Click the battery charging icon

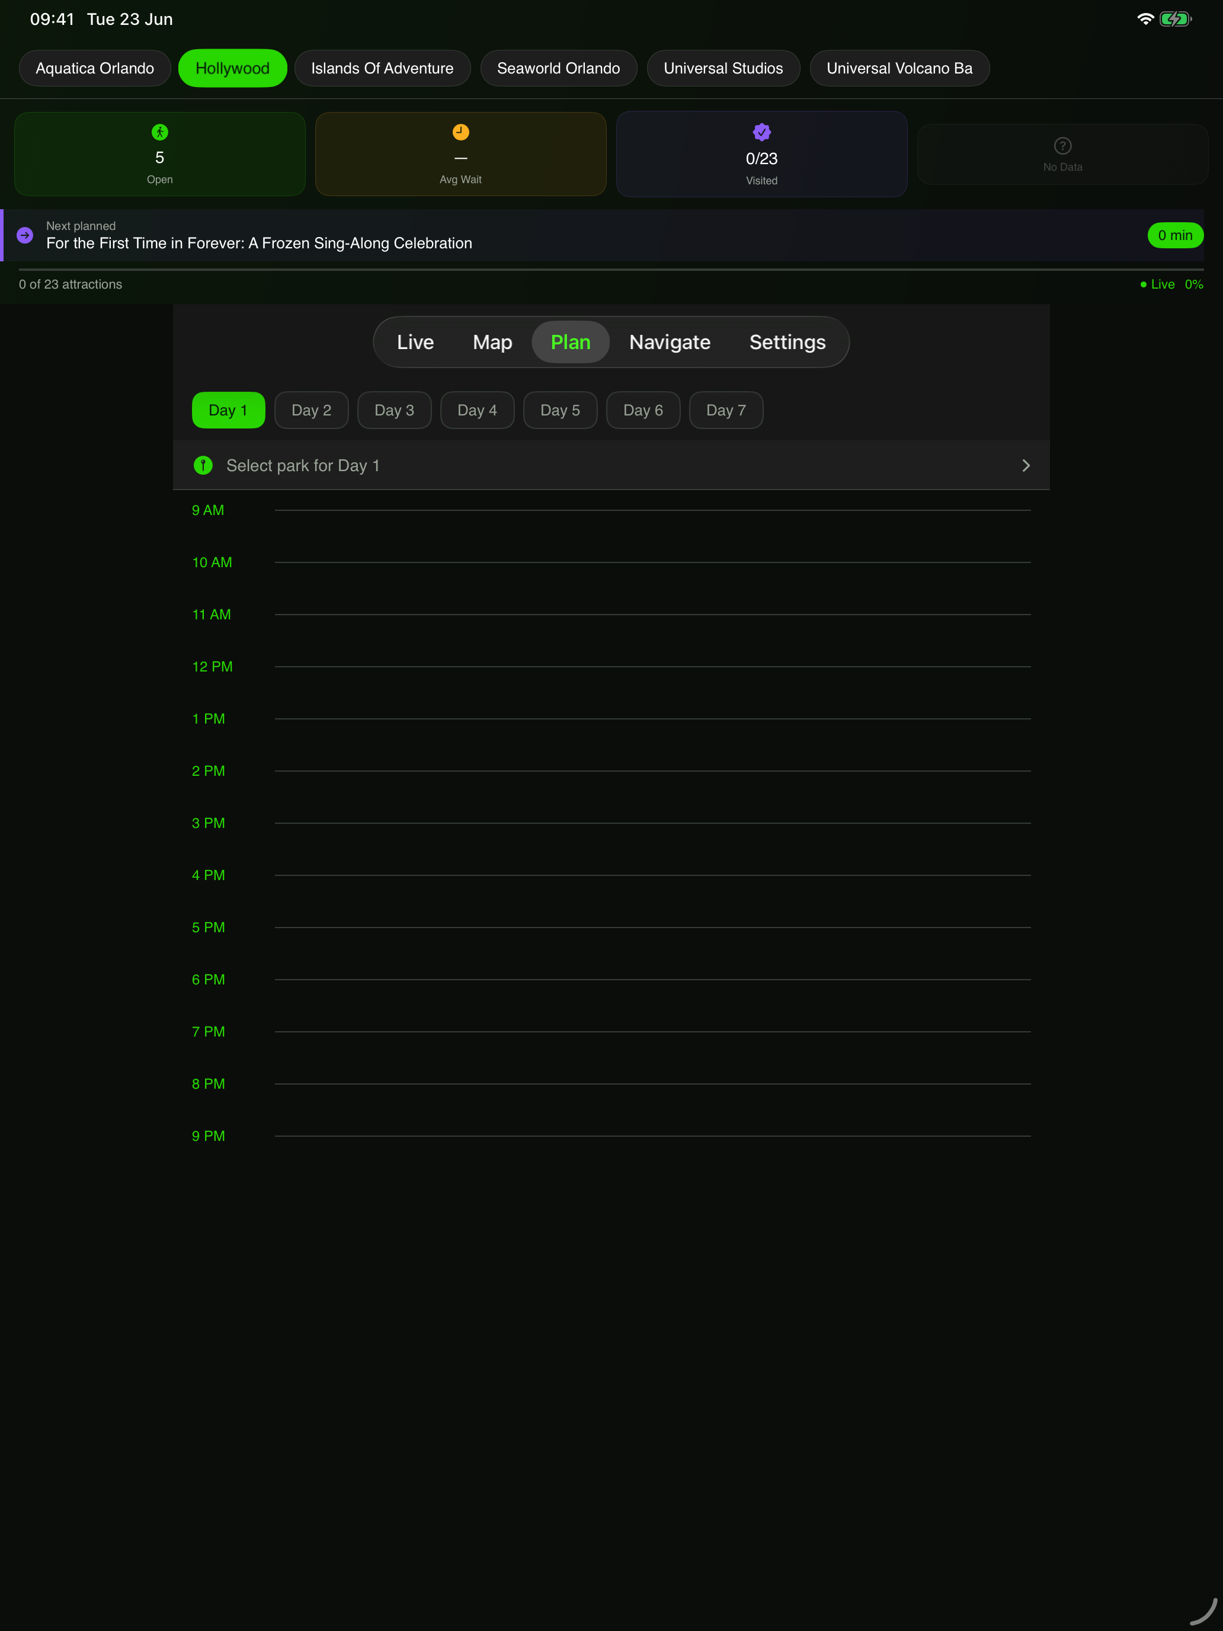[x=1175, y=19]
